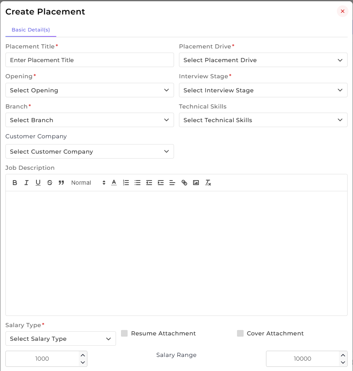This screenshot has height=371, width=353.
Task: Open the Select Placement Drive dropdown
Action: [263, 60]
